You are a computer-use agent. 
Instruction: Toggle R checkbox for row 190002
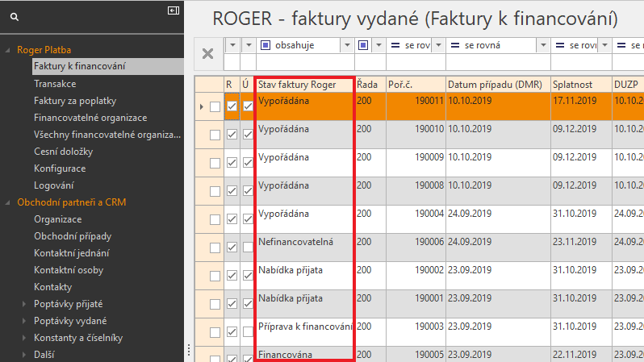pos(232,276)
